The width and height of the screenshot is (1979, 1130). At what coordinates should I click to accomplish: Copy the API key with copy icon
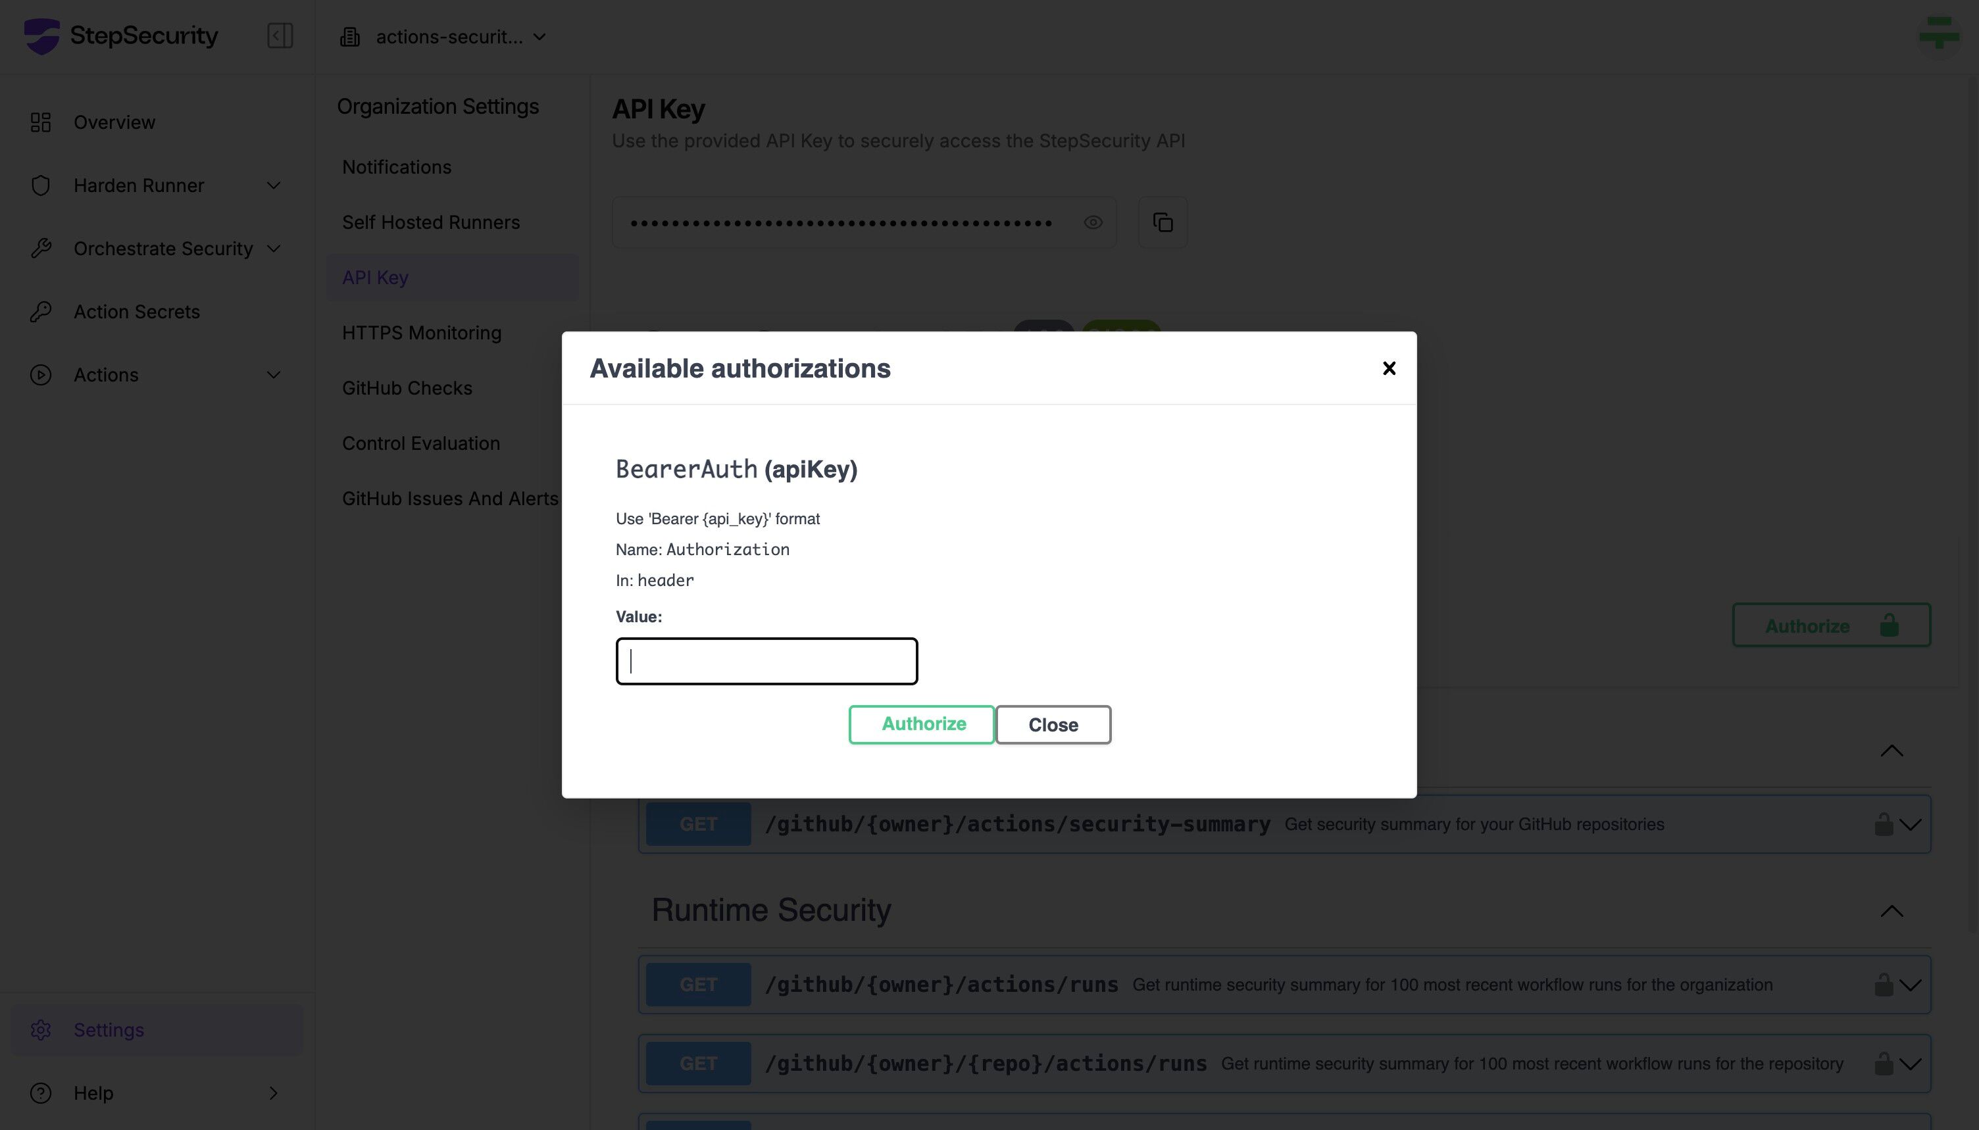tap(1163, 223)
